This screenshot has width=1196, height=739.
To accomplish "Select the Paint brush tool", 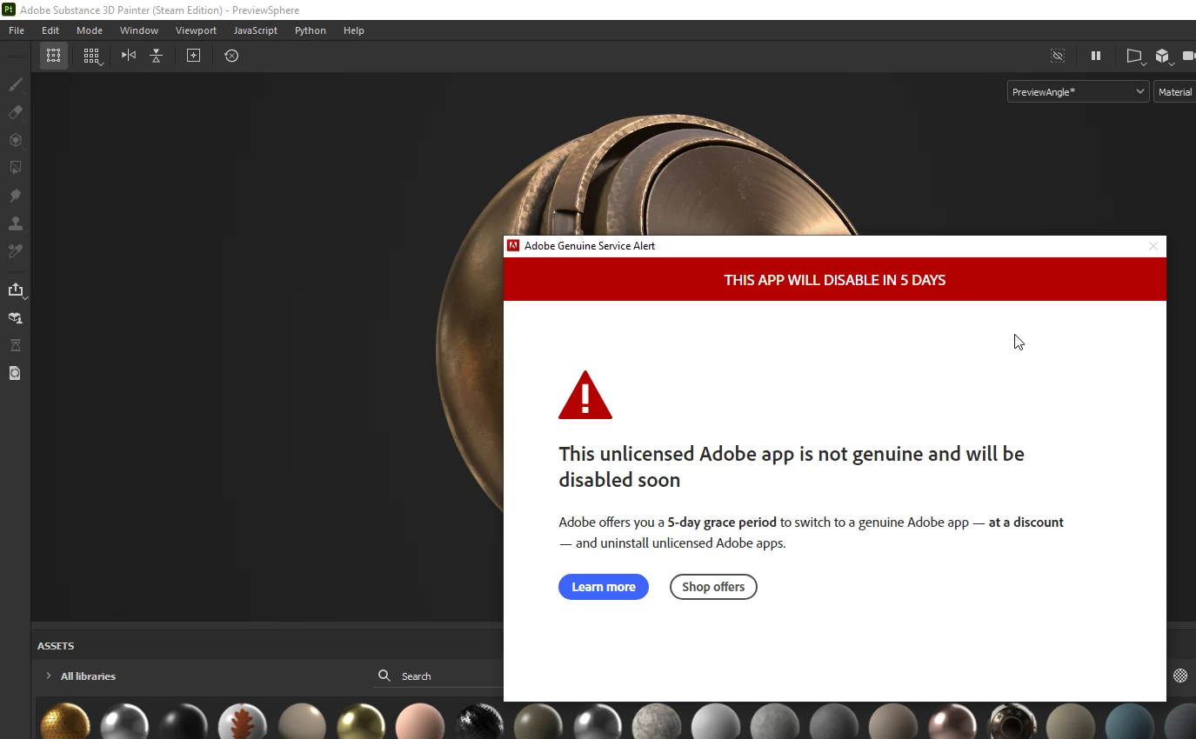I will click(x=15, y=84).
